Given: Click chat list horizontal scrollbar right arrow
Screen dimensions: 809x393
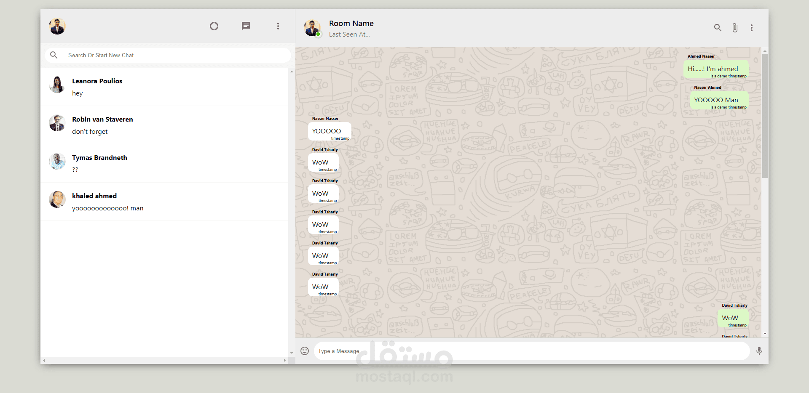Looking at the screenshot, I should tap(285, 360).
